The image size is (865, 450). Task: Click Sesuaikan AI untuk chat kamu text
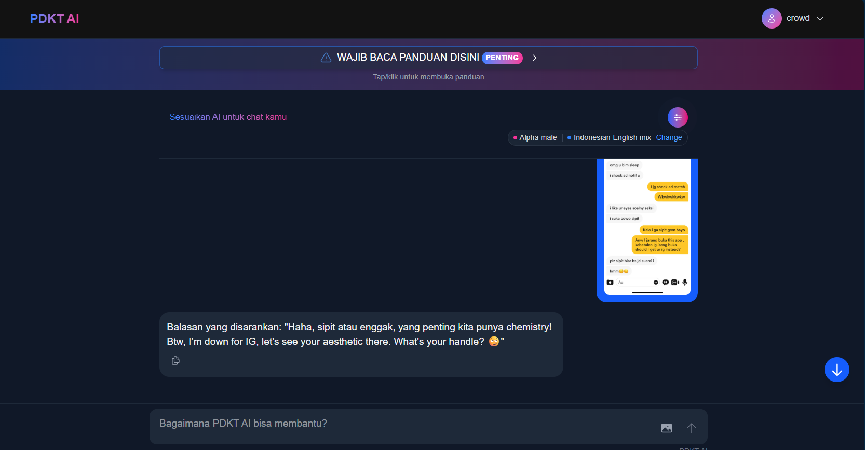[228, 117]
